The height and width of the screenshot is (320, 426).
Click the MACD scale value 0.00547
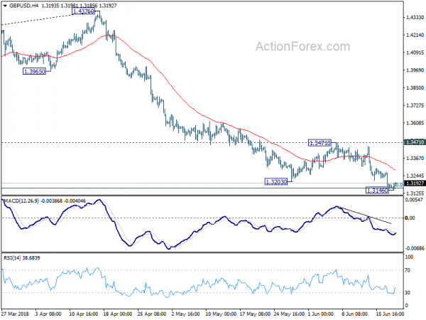point(414,200)
